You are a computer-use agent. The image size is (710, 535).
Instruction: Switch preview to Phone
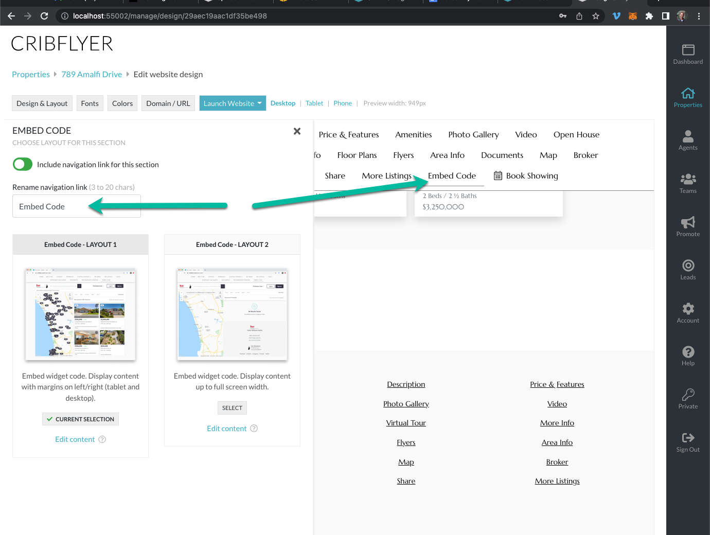pos(343,103)
